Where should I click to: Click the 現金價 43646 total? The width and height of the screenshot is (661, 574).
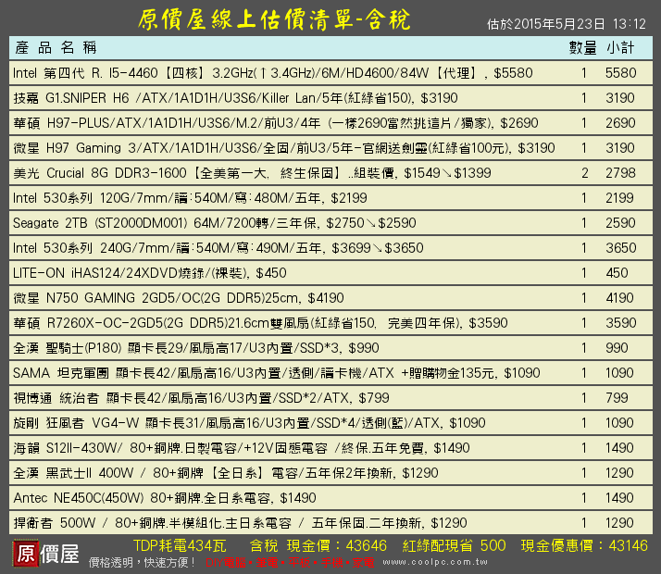[336, 546]
